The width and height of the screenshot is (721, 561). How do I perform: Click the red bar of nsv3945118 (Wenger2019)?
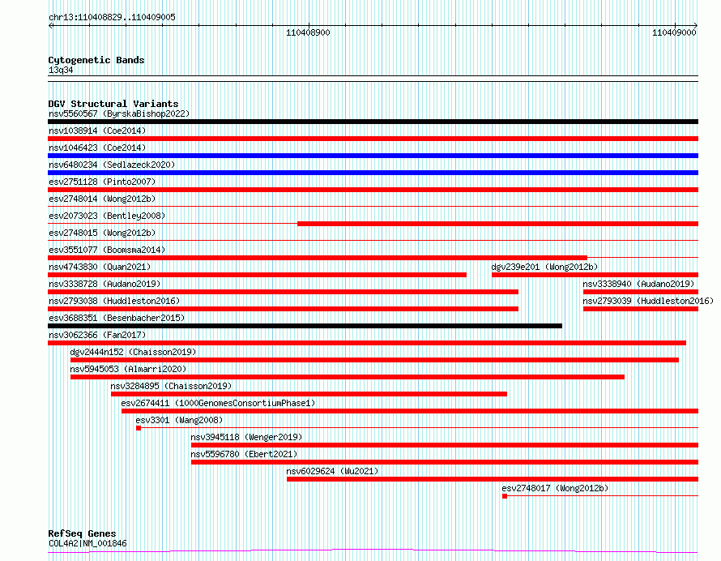click(x=445, y=446)
